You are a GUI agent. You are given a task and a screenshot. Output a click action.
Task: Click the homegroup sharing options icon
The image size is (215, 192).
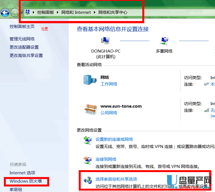click(88, 180)
